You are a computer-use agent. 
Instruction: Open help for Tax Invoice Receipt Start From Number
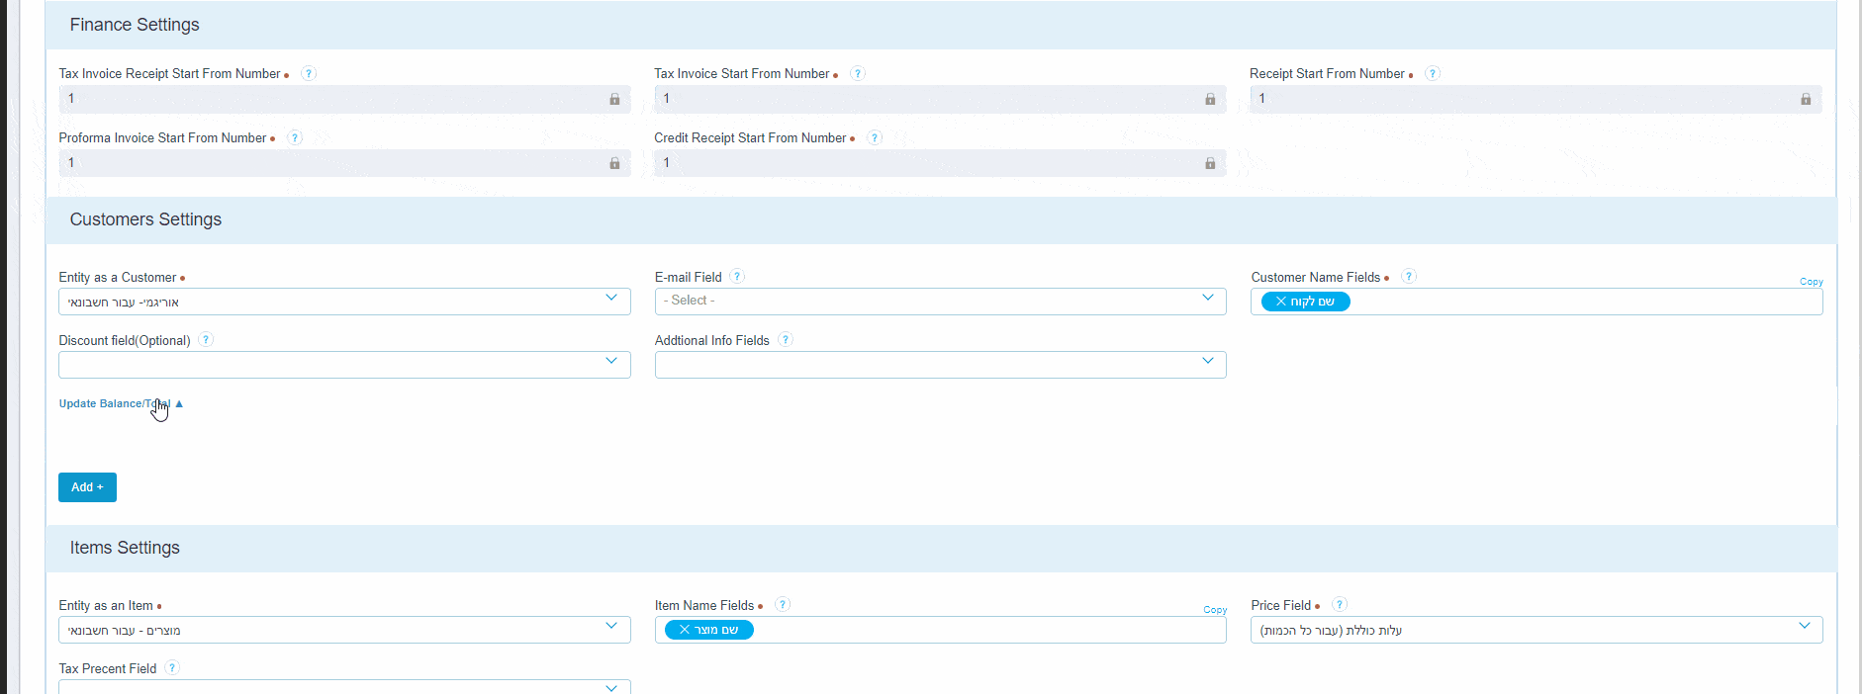(x=309, y=74)
